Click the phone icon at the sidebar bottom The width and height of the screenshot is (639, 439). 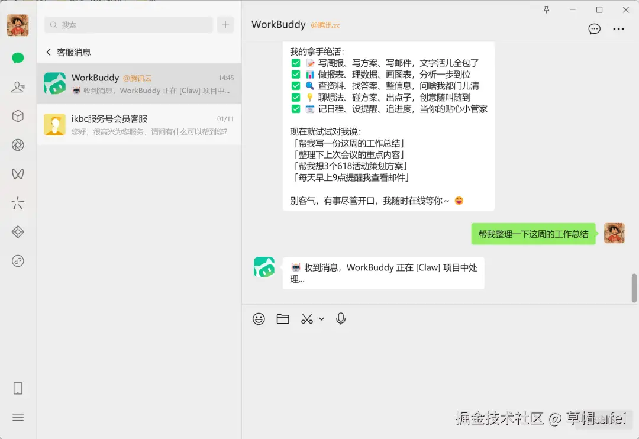[x=18, y=388]
